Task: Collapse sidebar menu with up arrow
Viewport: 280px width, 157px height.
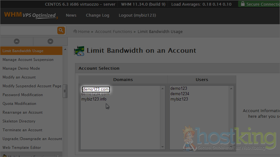Action: [x=17, y=41]
